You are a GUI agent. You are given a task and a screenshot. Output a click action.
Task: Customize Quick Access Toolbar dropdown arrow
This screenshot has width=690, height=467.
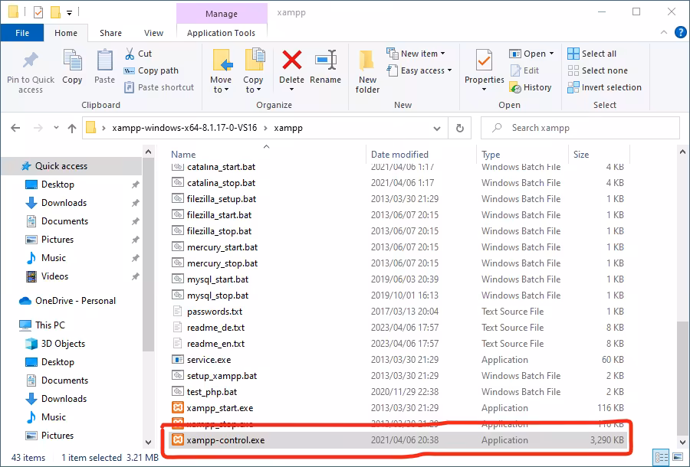pyautogui.click(x=69, y=13)
